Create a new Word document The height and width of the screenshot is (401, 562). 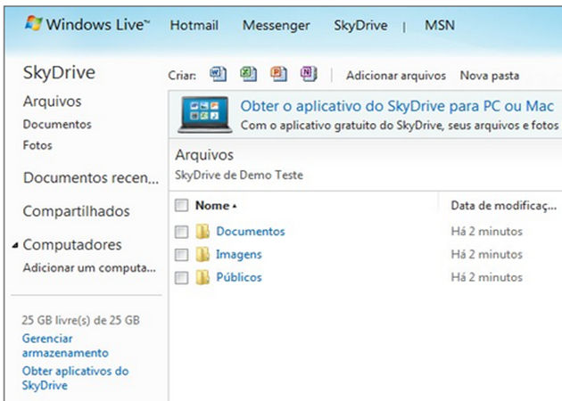click(218, 75)
